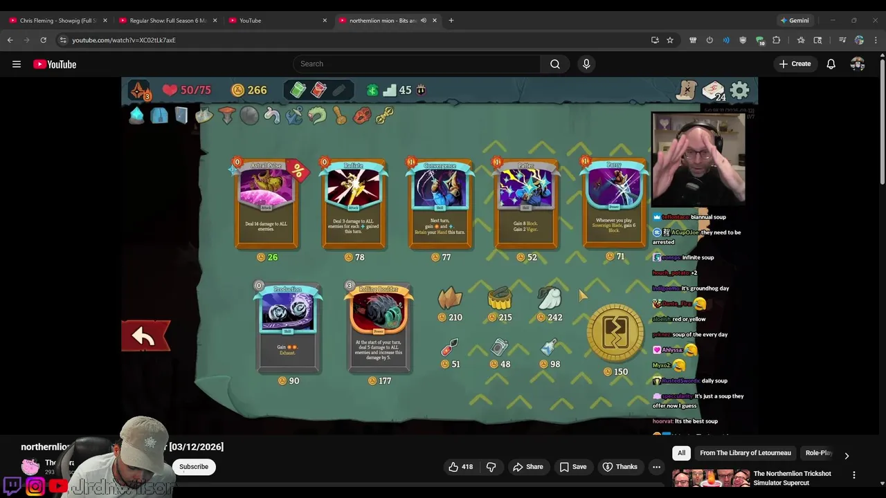The image size is (886, 498).
Task: Like the video with 418 likes
Action: pos(461,467)
